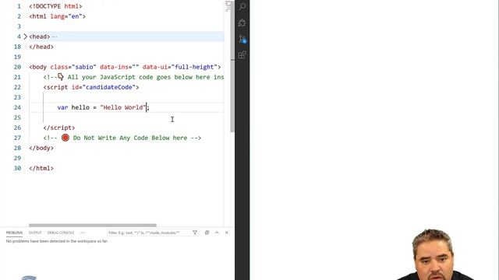Click the empty line 25 in the editor
This screenshot has width=499, height=280.
(127, 117)
